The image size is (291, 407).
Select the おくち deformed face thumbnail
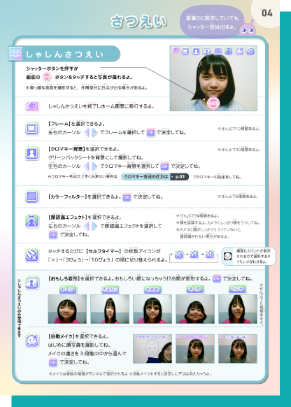(x=195, y=309)
